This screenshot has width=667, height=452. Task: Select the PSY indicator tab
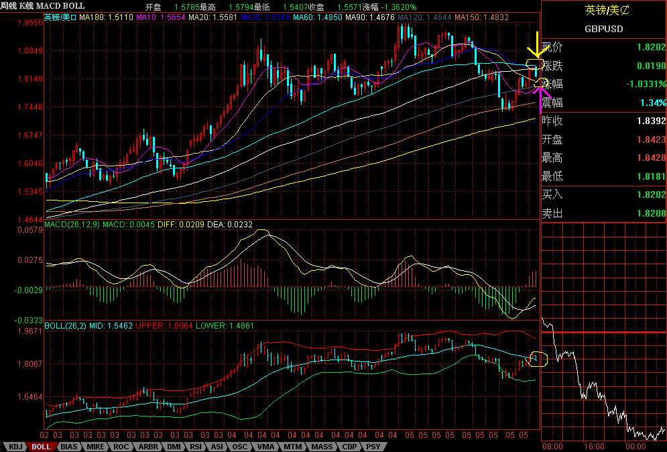[x=373, y=447]
